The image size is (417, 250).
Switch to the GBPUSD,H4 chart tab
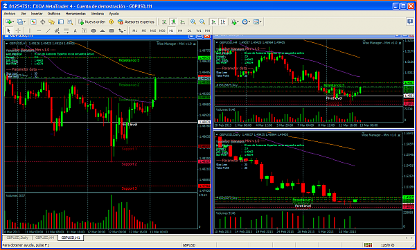(x=44, y=238)
